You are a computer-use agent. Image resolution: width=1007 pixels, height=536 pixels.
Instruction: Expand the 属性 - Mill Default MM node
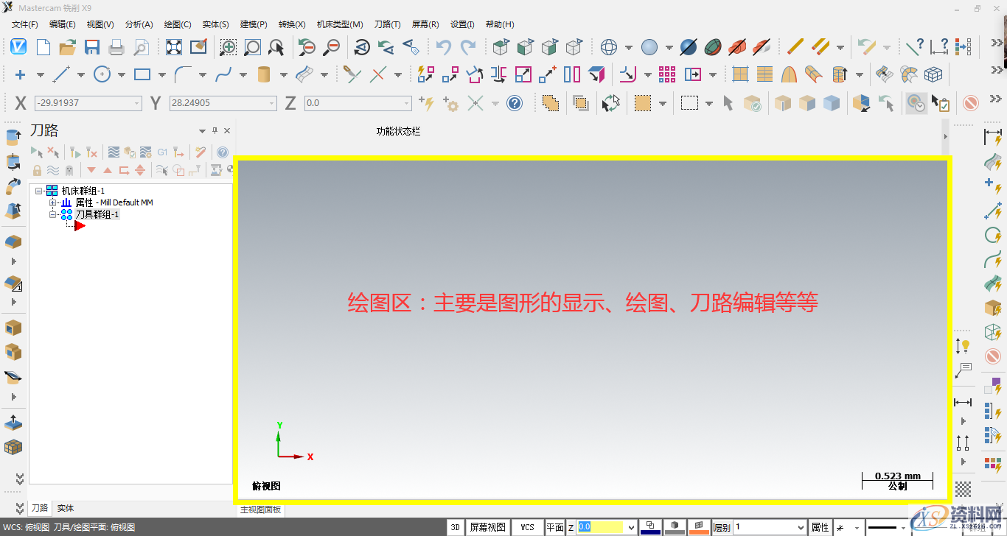tap(52, 202)
